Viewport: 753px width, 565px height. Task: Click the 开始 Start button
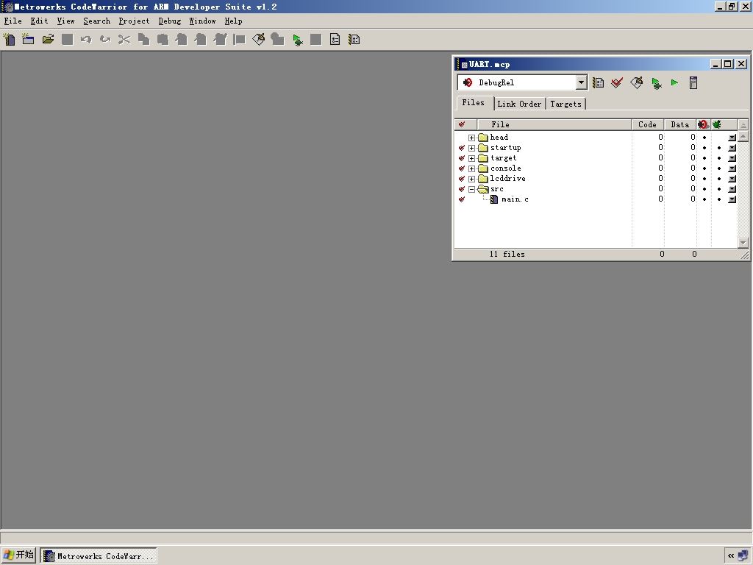click(18, 555)
